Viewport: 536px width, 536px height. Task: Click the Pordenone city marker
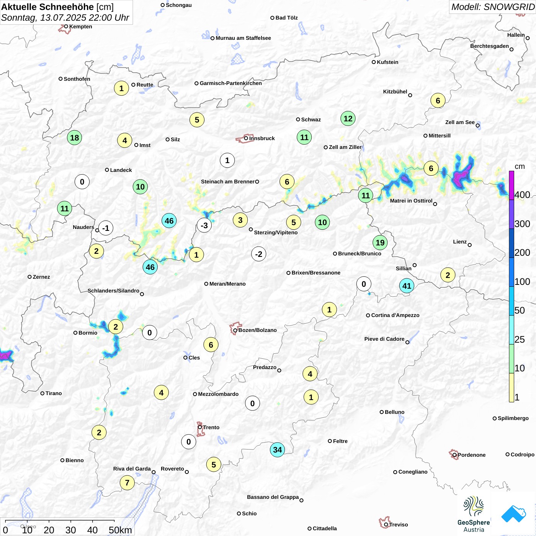coord(454,455)
